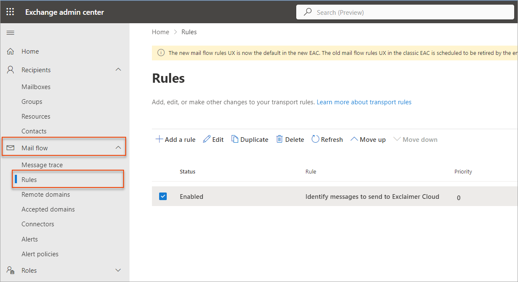Click into the Search (Preview) field

(406, 12)
